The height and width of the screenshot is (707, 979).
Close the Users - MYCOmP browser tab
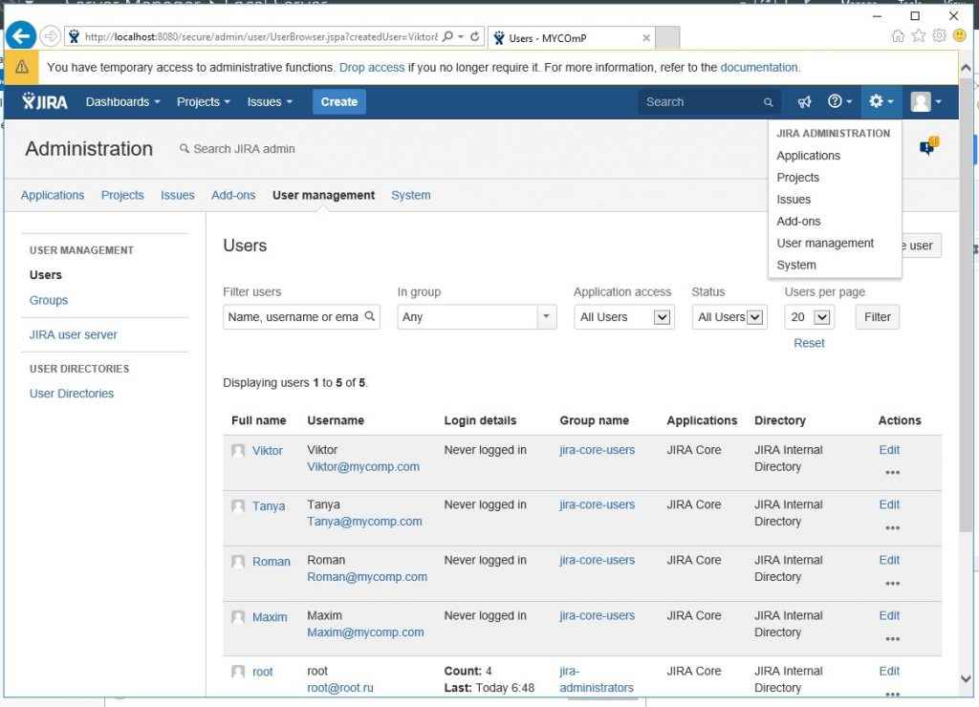(x=646, y=38)
